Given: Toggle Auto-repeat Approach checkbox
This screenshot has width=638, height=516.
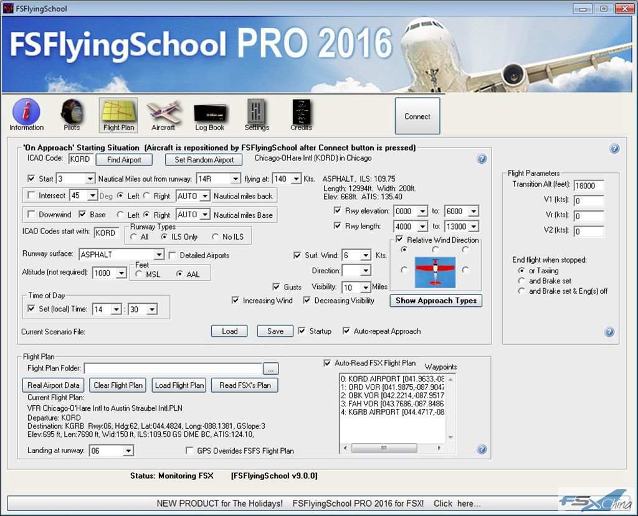Looking at the screenshot, I should [x=346, y=331].
